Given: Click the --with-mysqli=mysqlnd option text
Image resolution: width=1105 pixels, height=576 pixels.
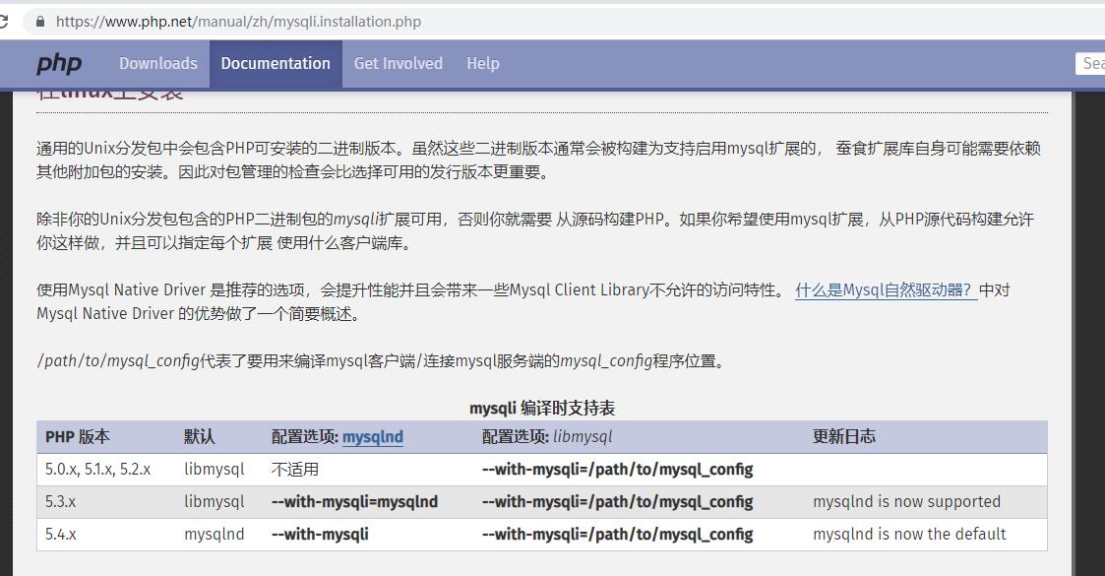Looking at the screenshot, I should [x=354, y=502].
